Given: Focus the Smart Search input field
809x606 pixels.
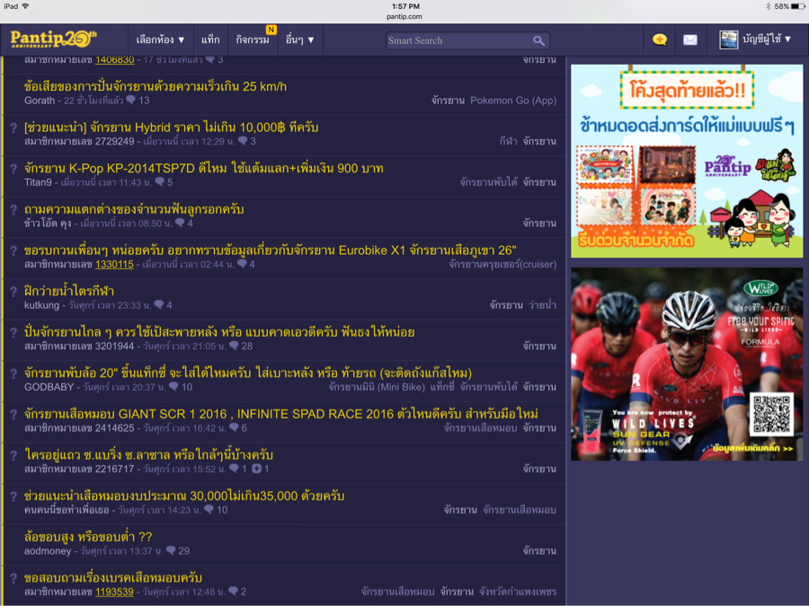Looking at the screenshot, I should point(459,40).
